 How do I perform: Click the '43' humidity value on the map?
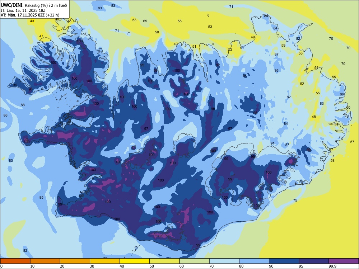32,21
